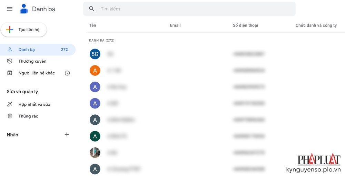Click the 5G contact avatar
Image resolution: width=345 pixels, height=177 pixels.
click(95, 54)
